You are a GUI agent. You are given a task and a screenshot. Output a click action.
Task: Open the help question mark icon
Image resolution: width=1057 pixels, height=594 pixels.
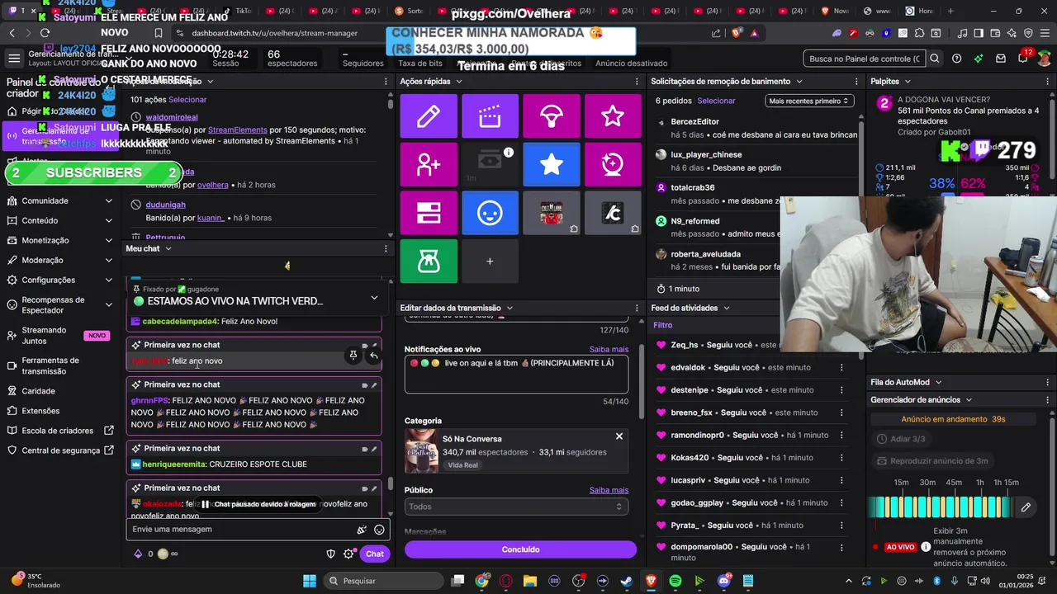956,59
